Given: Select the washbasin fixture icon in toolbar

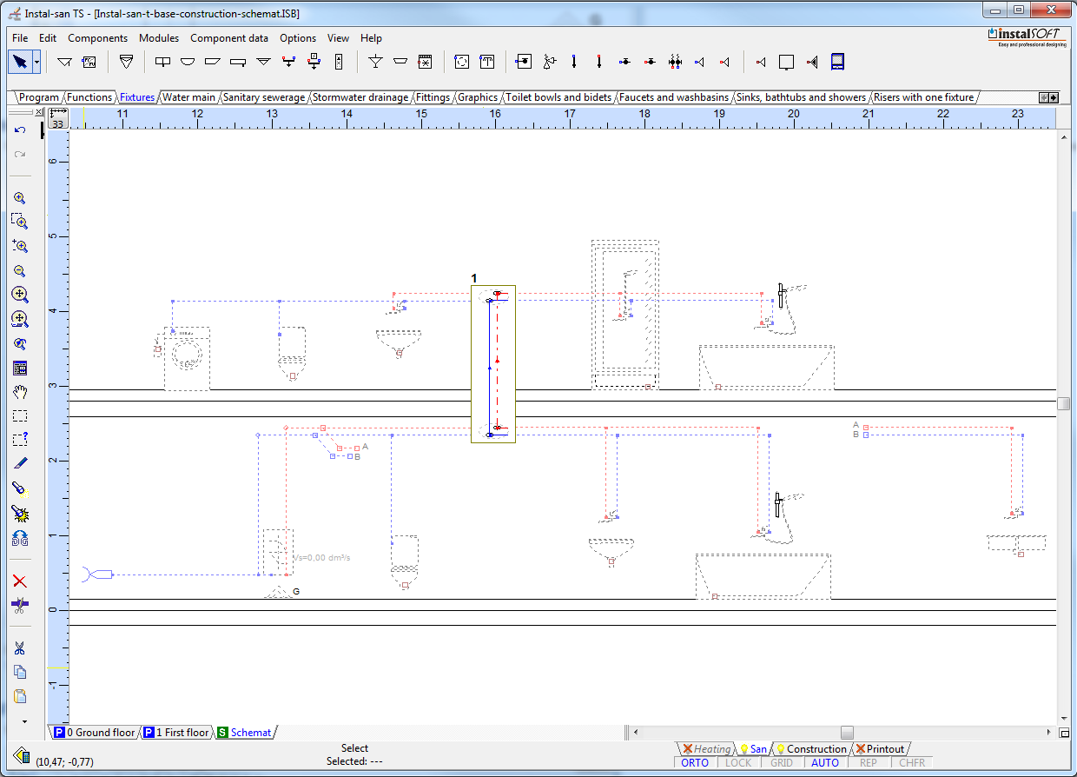Looking at the screenshot, I should click(188, 62).
